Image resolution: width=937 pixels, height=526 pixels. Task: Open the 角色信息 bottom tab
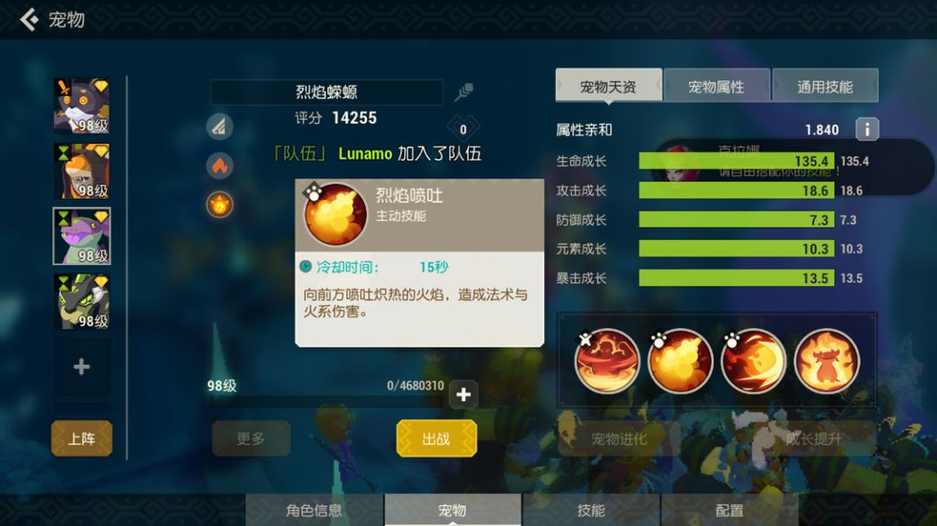tap(314, 510)
